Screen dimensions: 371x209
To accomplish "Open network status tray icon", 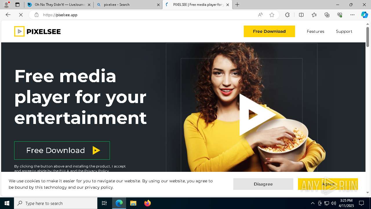I will (327, 203).
